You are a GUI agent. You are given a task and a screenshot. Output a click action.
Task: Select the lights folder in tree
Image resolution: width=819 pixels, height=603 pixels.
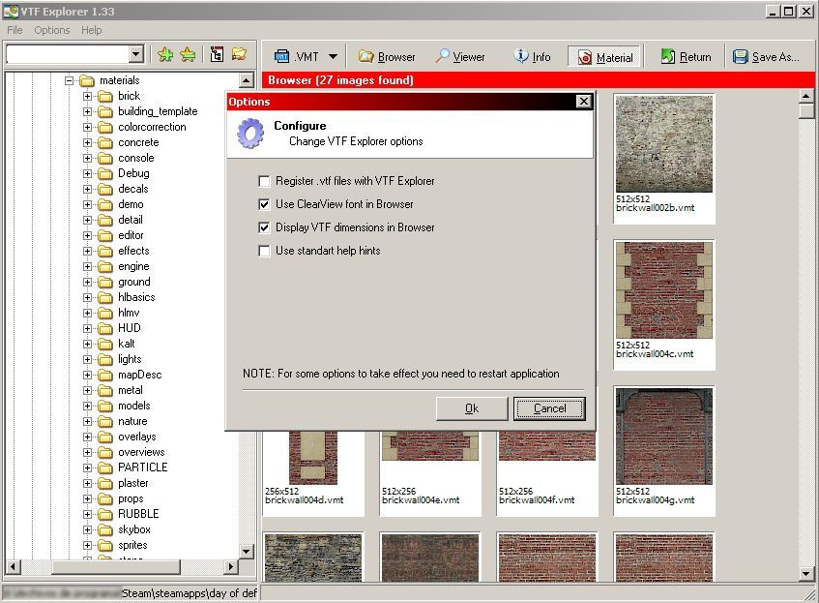(x=130, y=359)
